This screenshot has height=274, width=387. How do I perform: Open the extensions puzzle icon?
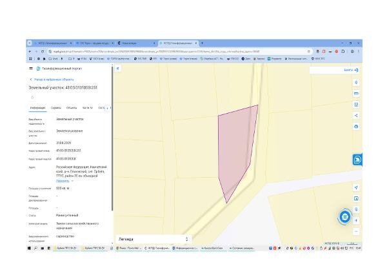343,52
